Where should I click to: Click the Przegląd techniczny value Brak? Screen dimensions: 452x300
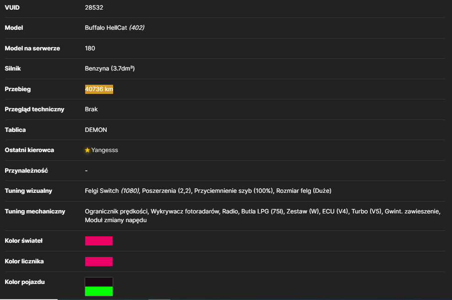click(91, 109)
